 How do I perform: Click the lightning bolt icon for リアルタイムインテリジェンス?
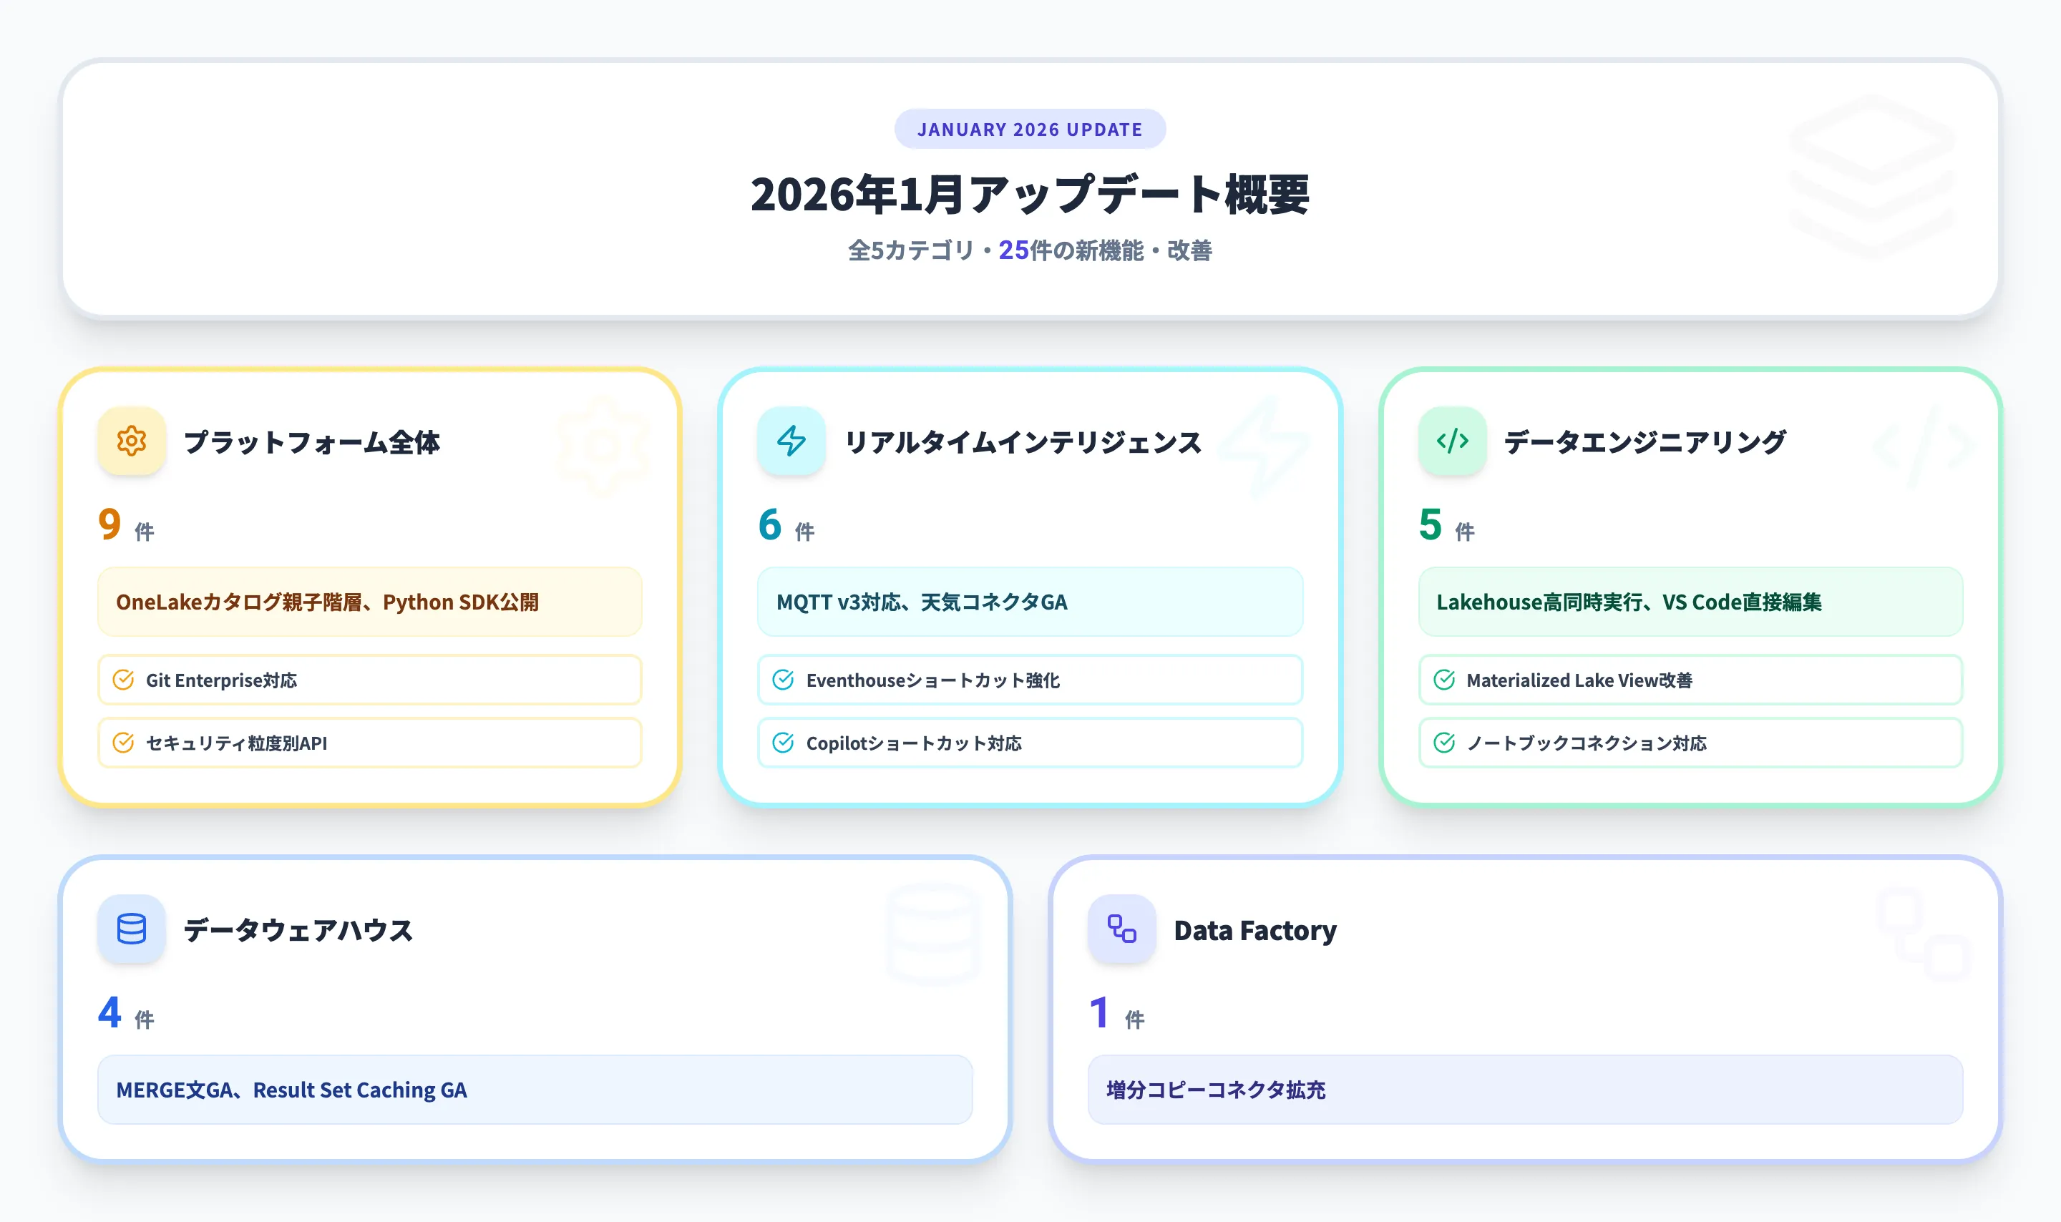point(791,441)
